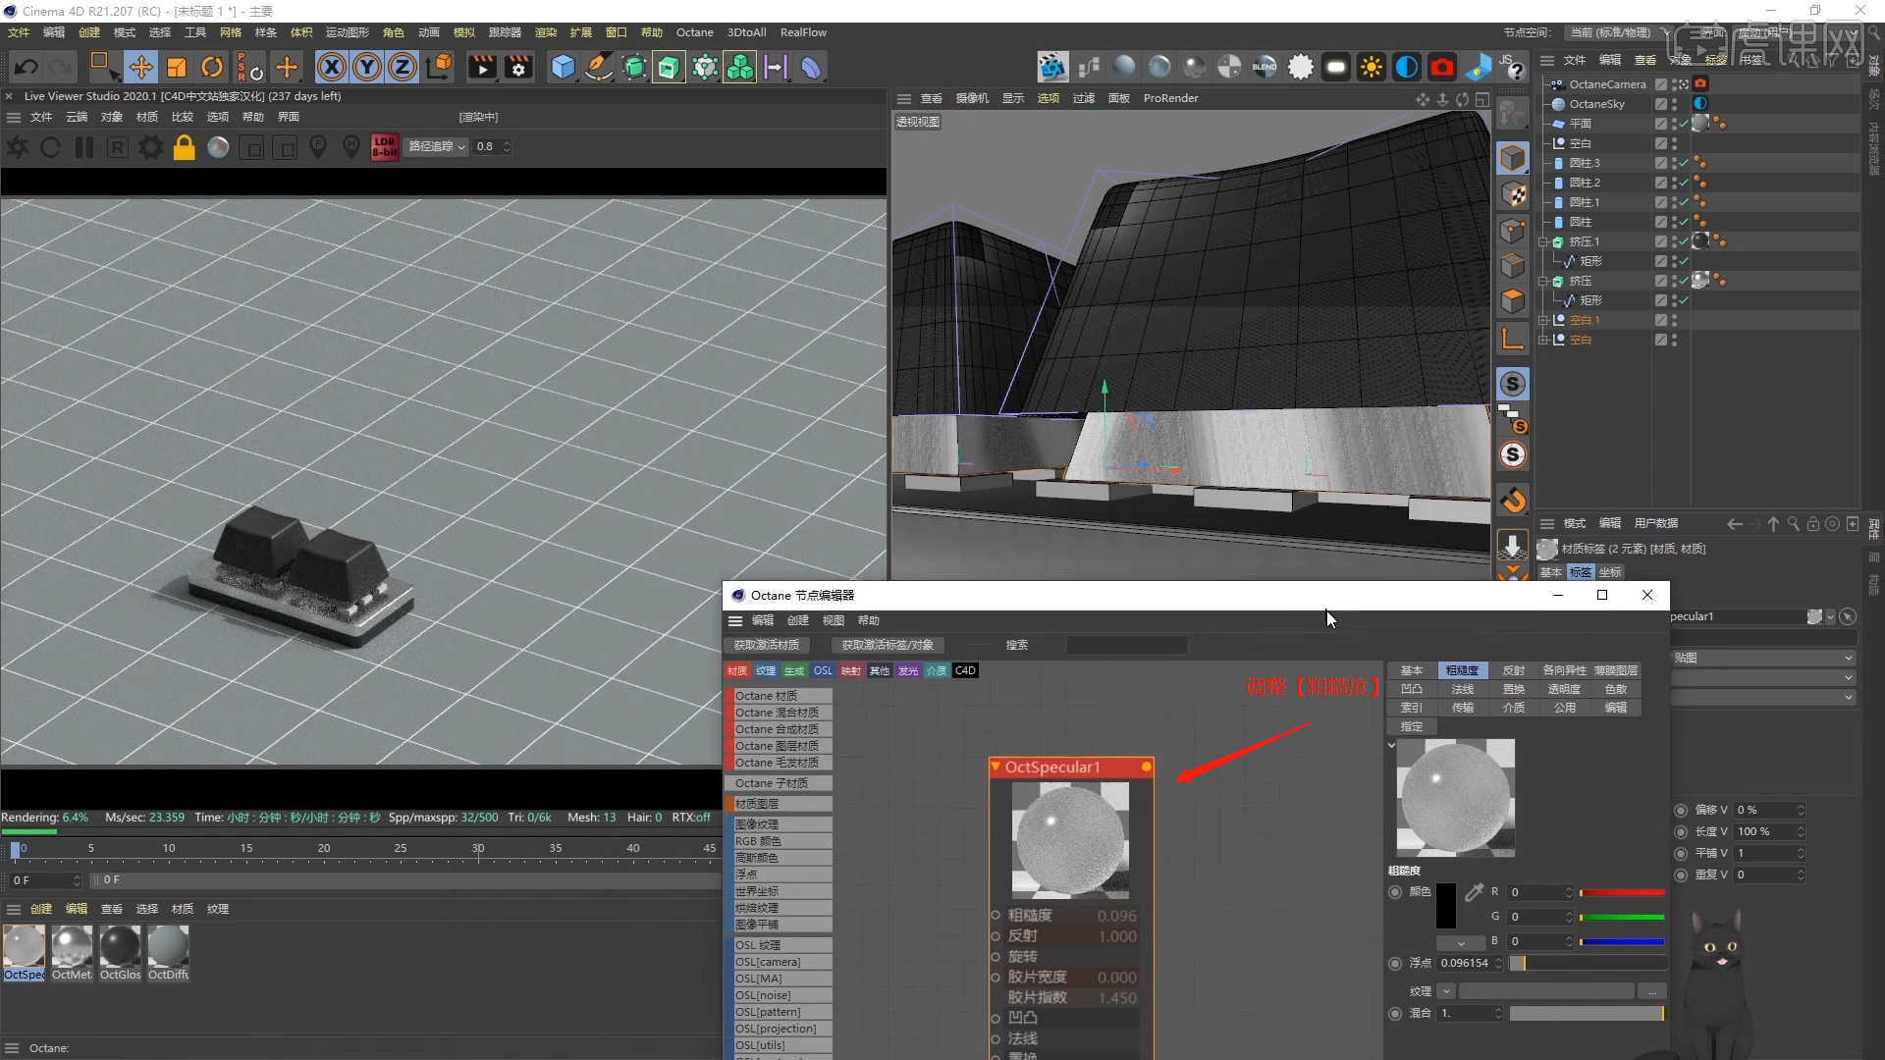Toggle clay mode sphere icon

coord(218,147)
